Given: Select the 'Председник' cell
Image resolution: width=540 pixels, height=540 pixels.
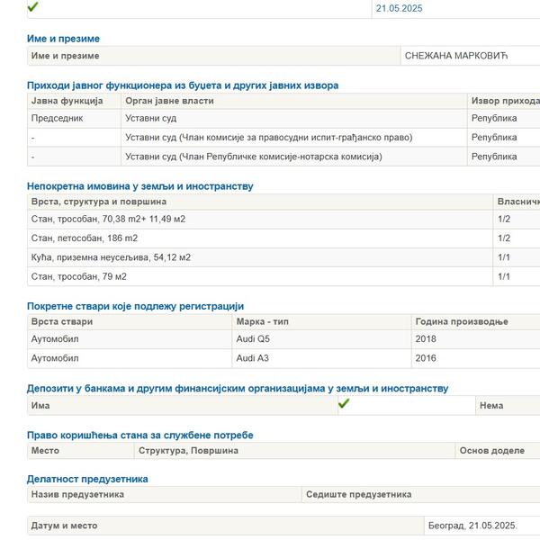Looking at the screenshot, I should (58, 118).
